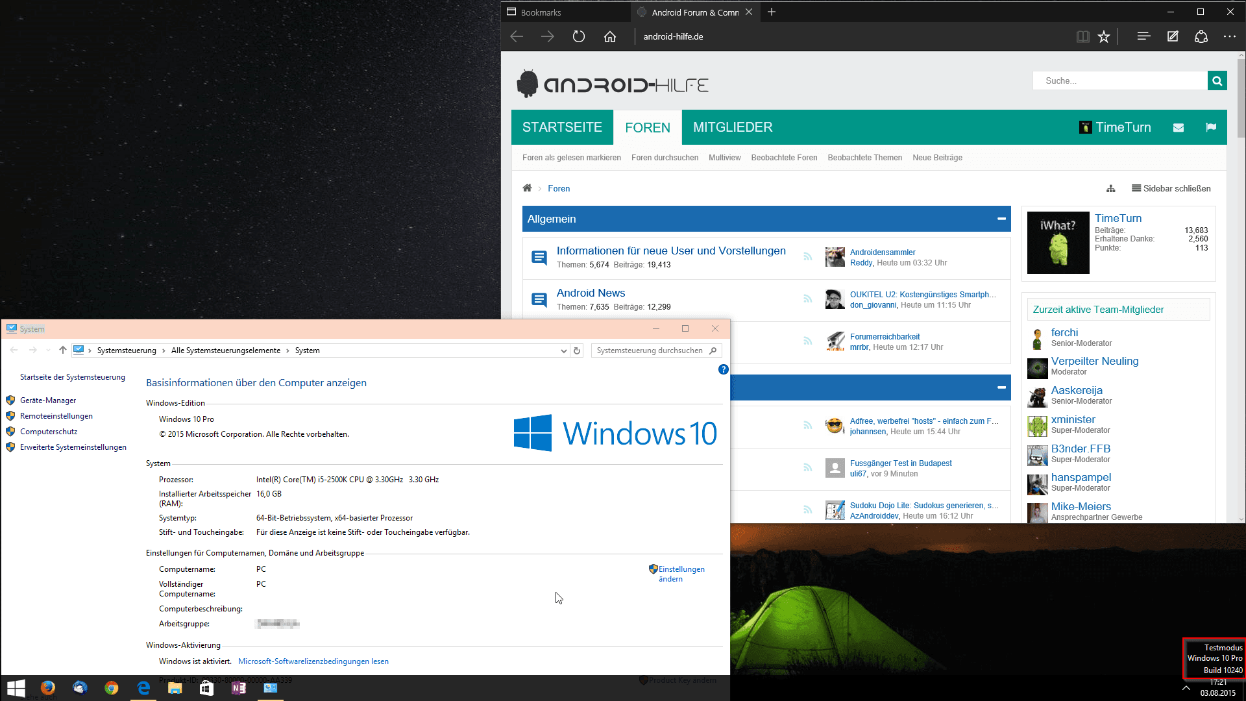Open Geräte-Manager in System window

point(48,400)
